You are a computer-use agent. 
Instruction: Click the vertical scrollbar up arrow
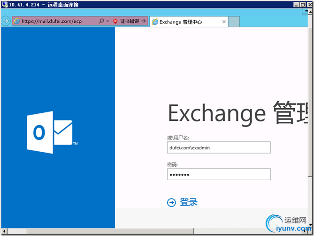click(310, 12)
